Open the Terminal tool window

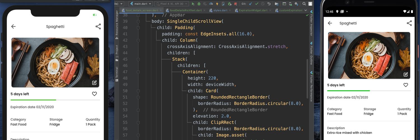pos(117,73)
